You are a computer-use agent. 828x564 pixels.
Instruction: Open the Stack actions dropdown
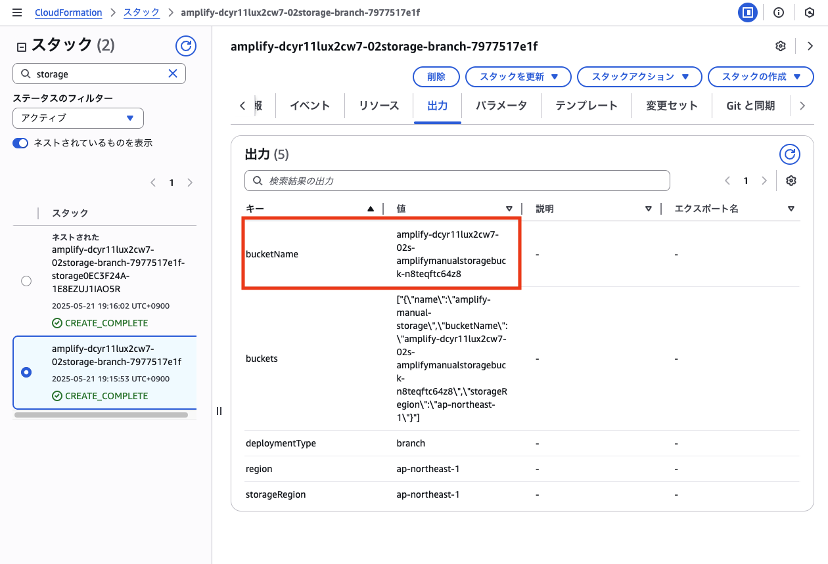pyautogui.click(x=641, y=77)
